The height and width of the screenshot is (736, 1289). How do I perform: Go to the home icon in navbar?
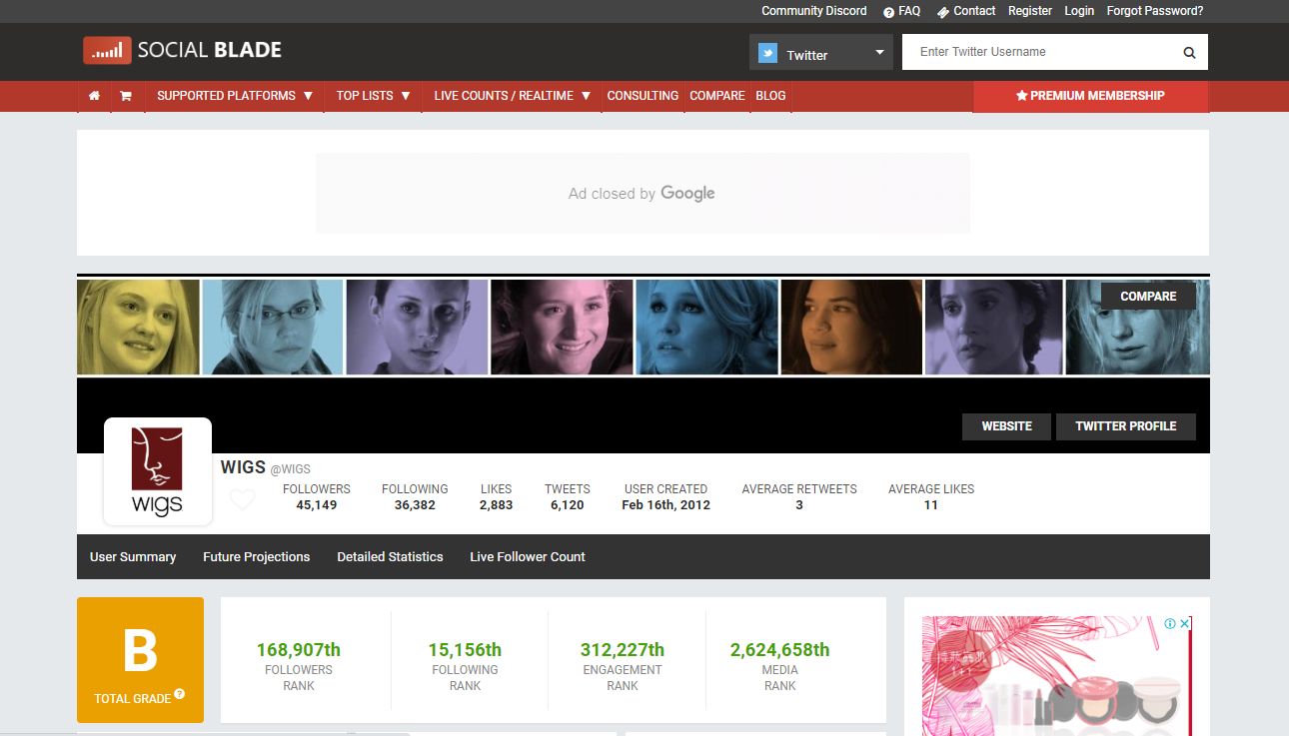point(94,96)
